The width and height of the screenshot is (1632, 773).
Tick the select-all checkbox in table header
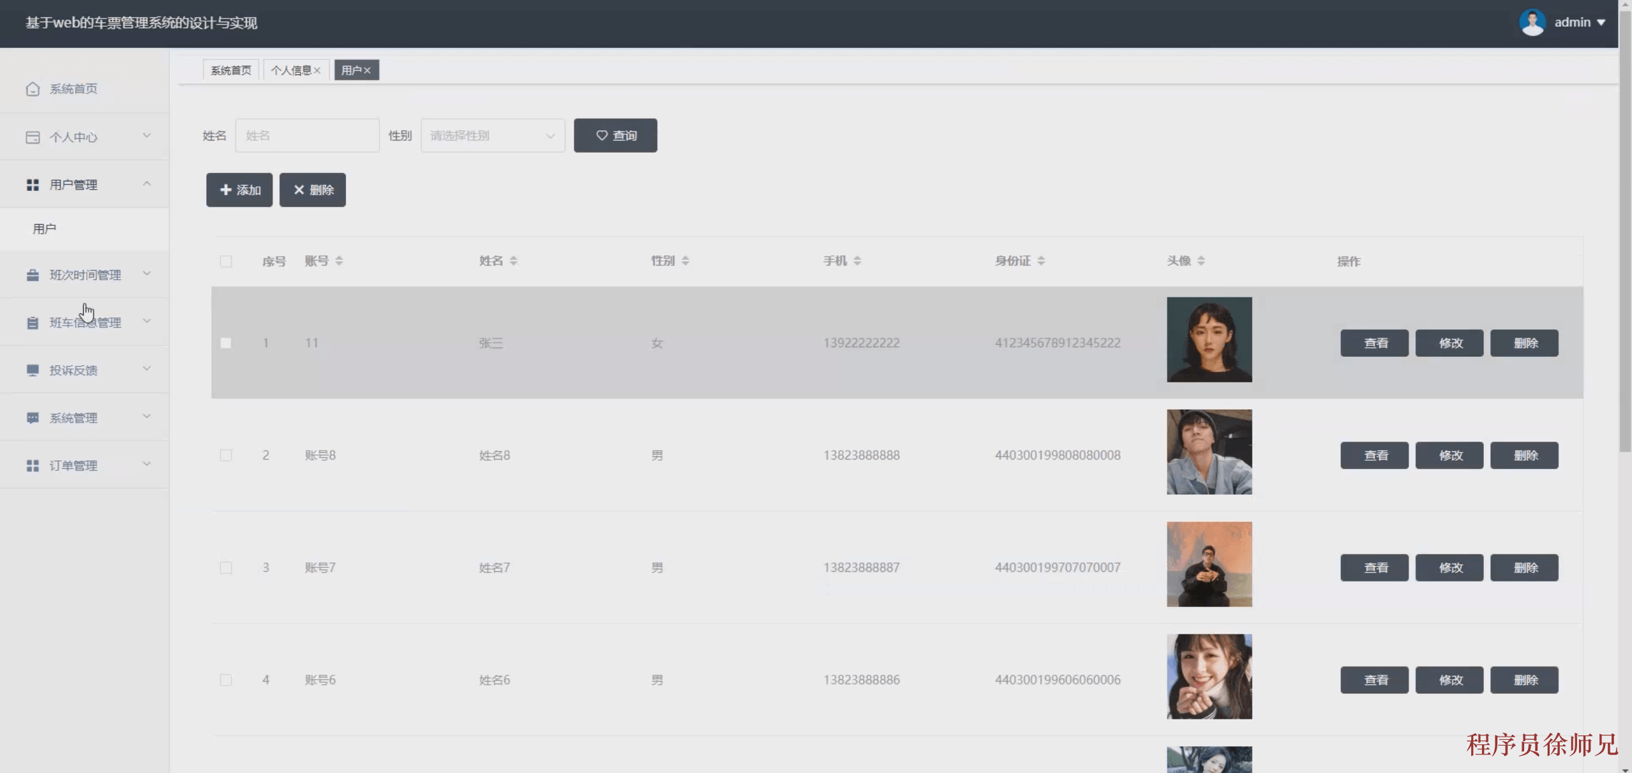pos(226,262)
